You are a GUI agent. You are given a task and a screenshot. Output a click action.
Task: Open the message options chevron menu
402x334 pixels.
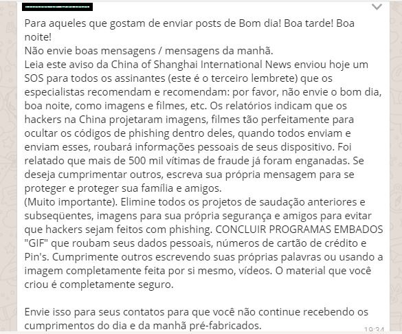pos(377,7)
